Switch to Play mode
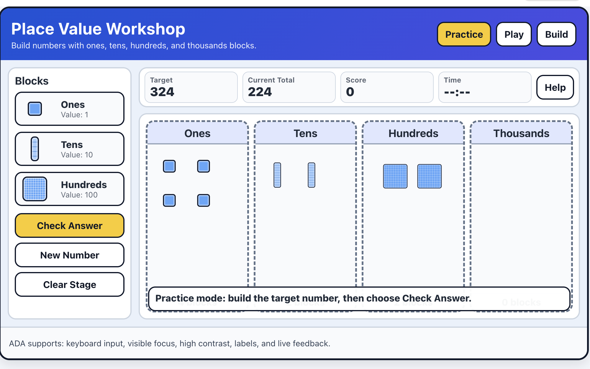 tap(514, 34)
